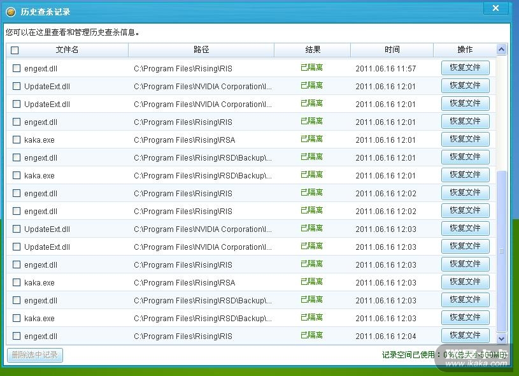Sort by the 结果 column header
The height and width of the screenshot is (376, 519).
click(x=313, y=50)
